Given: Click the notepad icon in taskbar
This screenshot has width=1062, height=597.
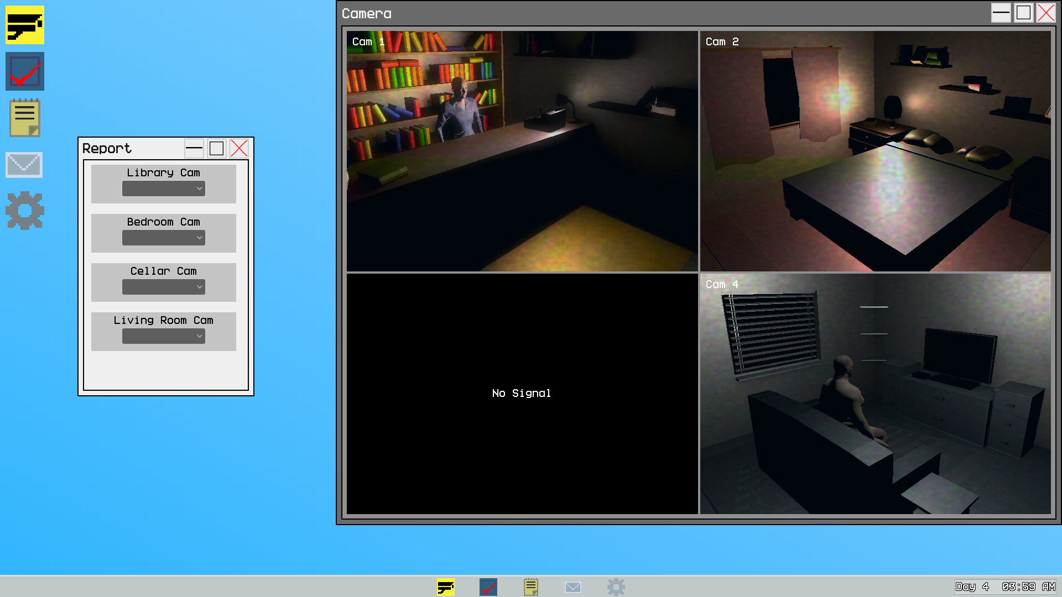Looking at the screenshot, I should click(x=531, y=586).
